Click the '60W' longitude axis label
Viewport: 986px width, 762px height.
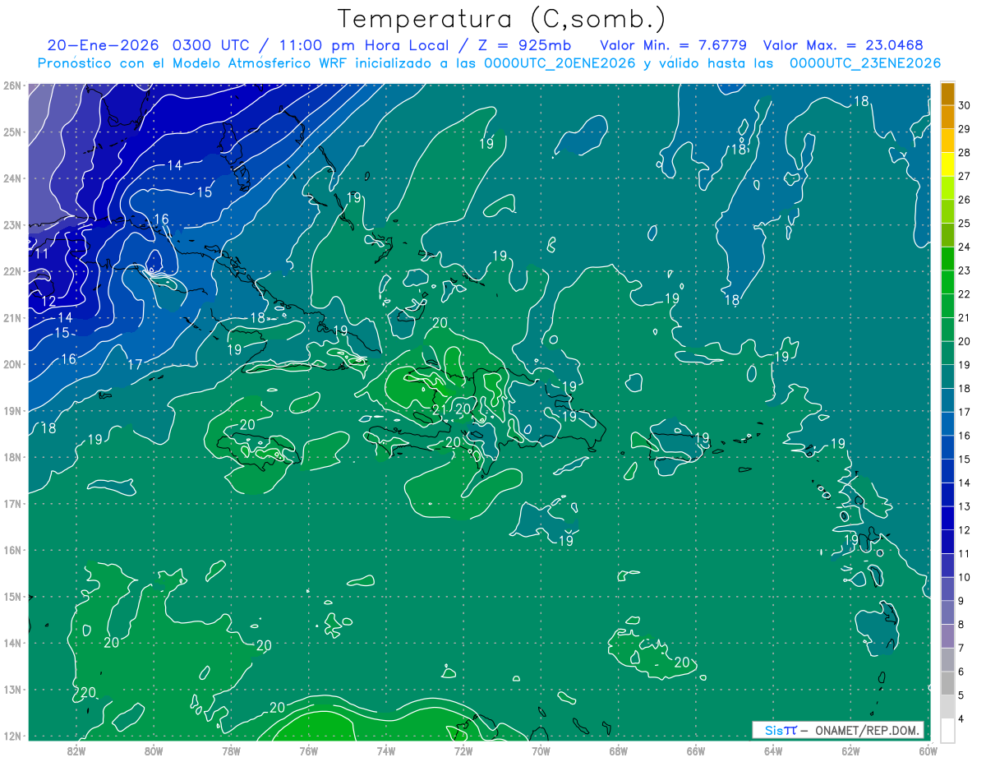click(928, 750)
